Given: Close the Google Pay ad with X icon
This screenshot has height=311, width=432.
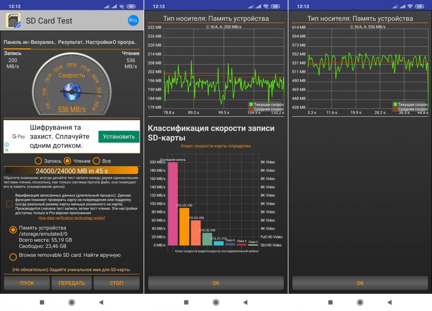Looking at the screenshot, I should (7, 150).
